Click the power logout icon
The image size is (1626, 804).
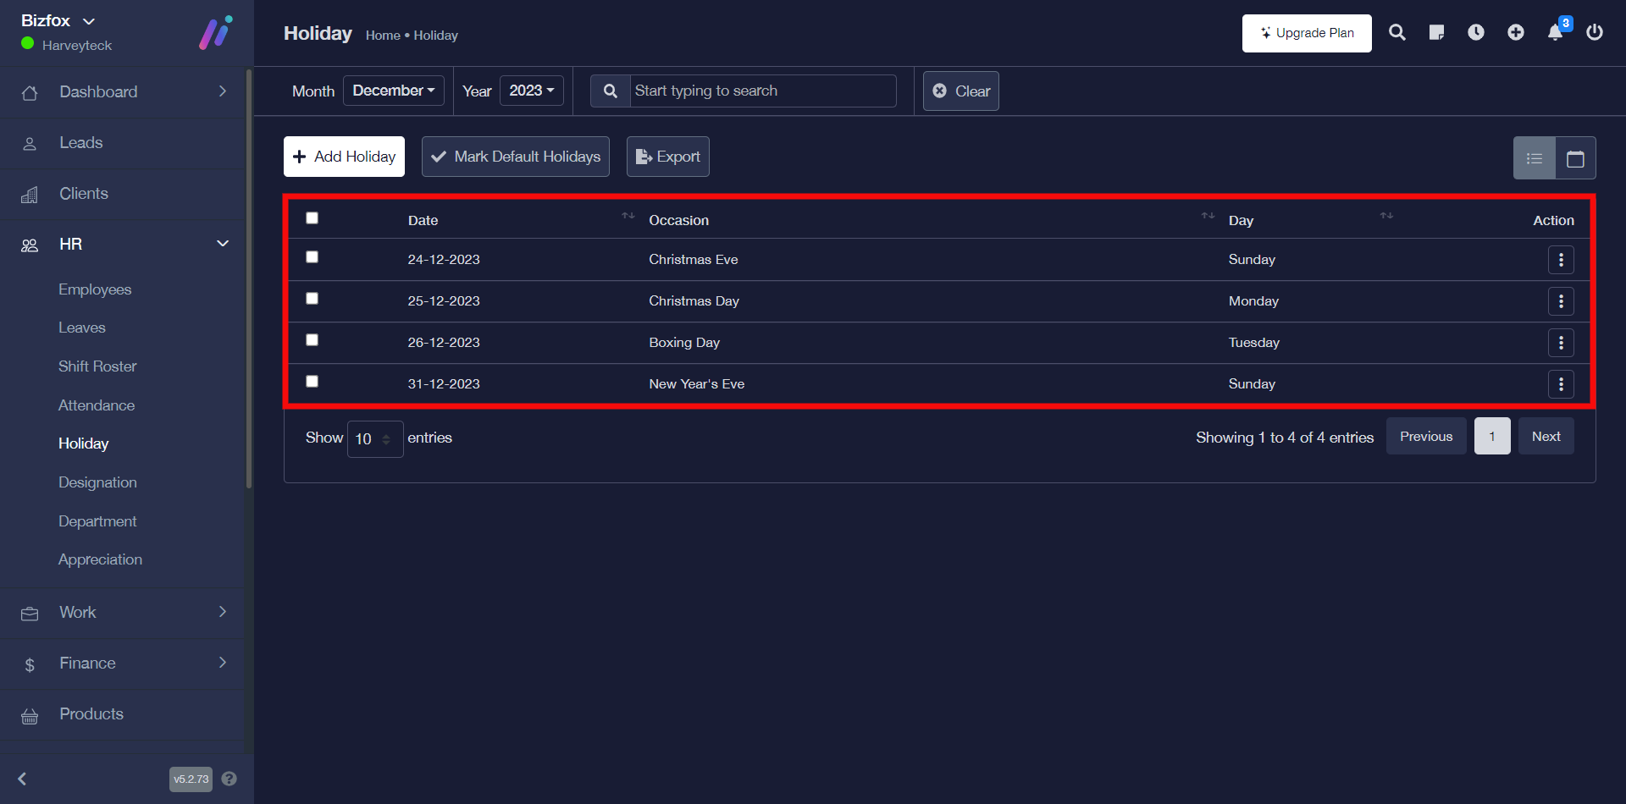click(x=1595, y=33)
